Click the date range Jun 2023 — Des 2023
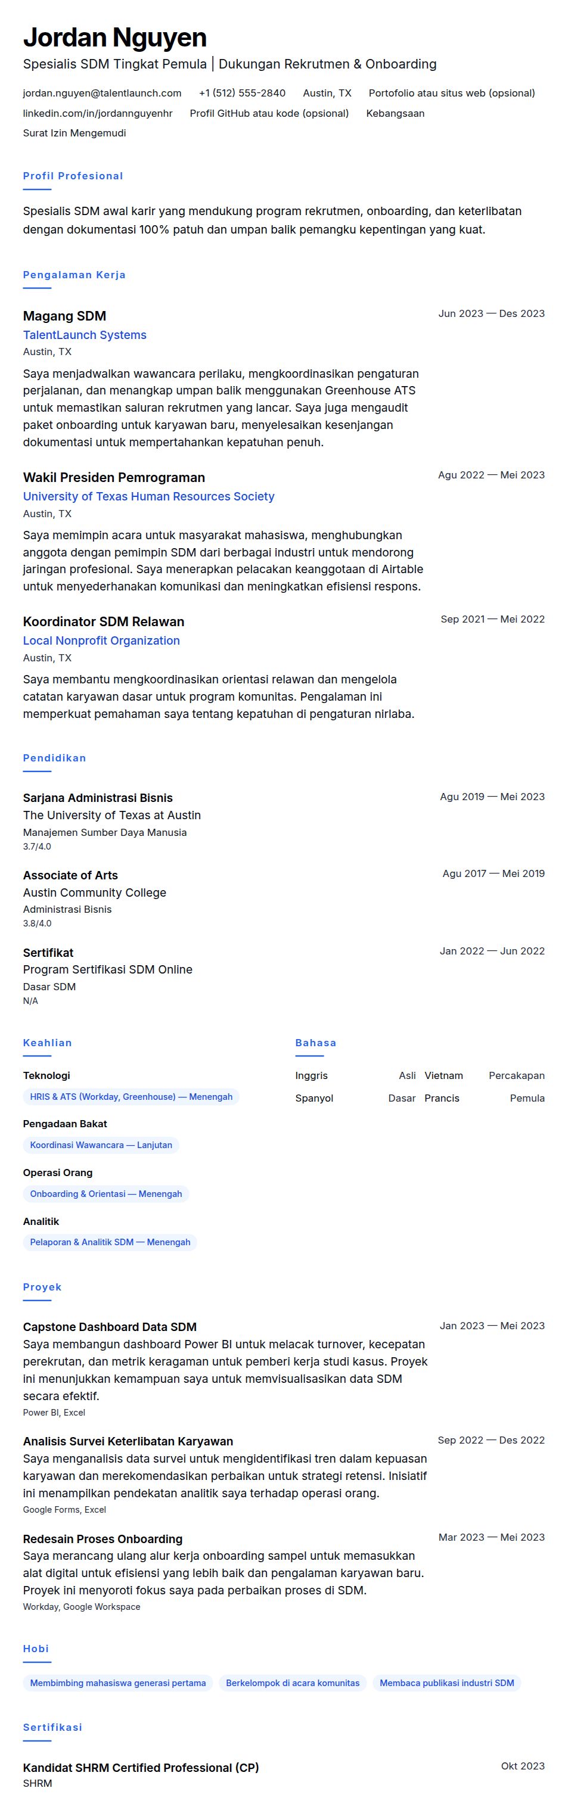 [491, 314]
